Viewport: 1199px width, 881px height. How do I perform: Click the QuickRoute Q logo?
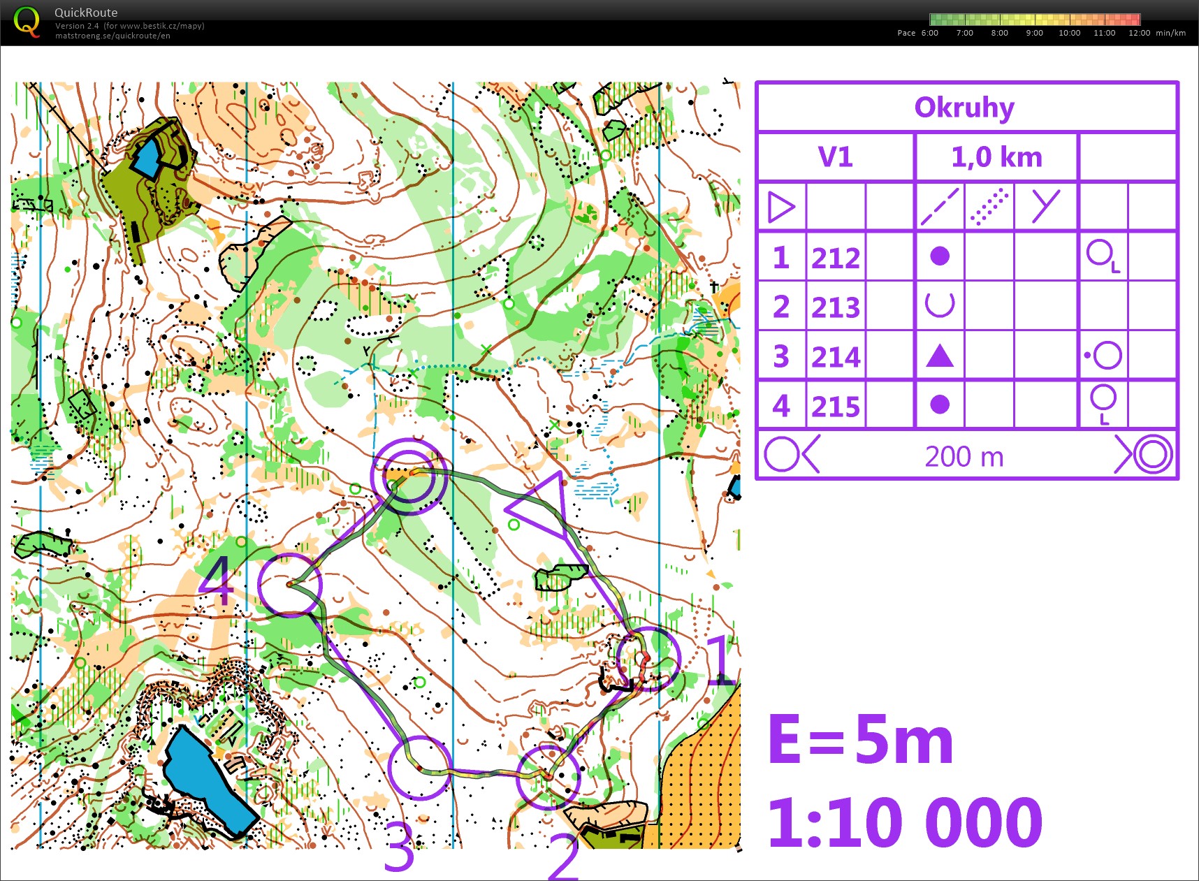(27, 22)
